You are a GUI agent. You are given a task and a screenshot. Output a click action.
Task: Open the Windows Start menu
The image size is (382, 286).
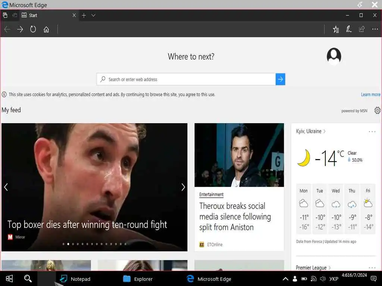(9, 279)
